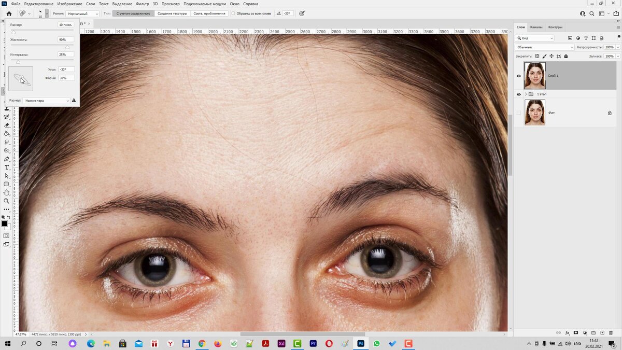Click the document tab close button
The height and width of the screenshot is (350, 622).
[89, 23]
